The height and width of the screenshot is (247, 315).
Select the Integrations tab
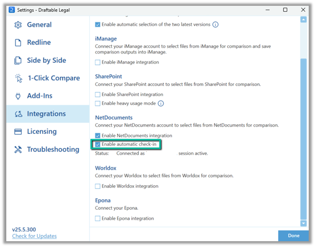48,114
